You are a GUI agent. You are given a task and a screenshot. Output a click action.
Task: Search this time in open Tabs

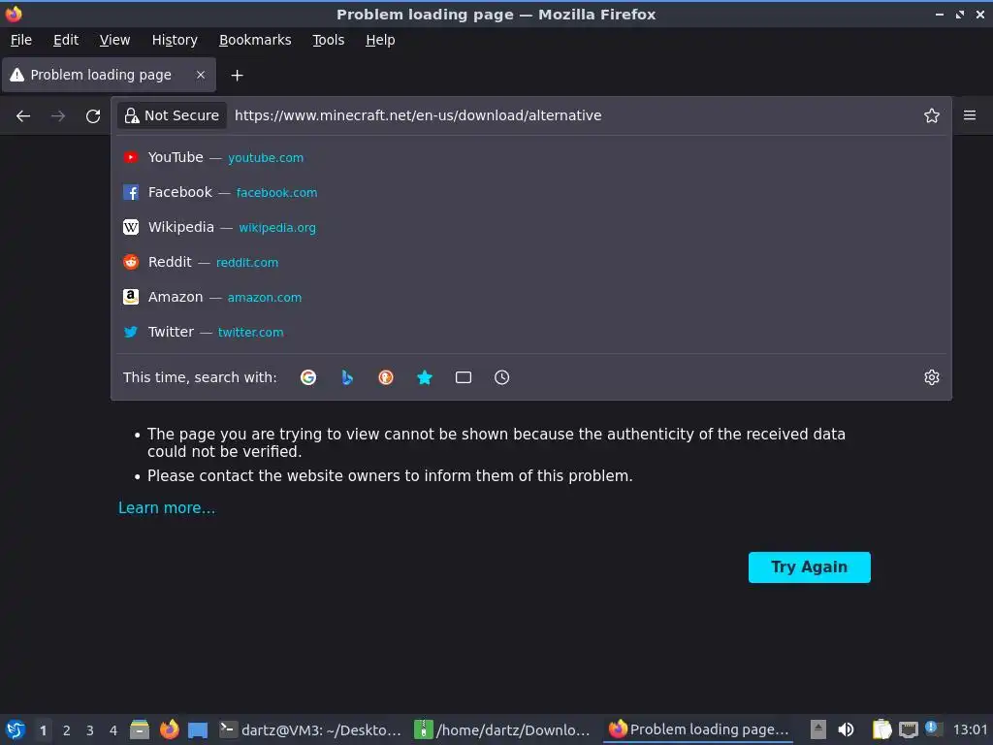[x=463, y=377]
